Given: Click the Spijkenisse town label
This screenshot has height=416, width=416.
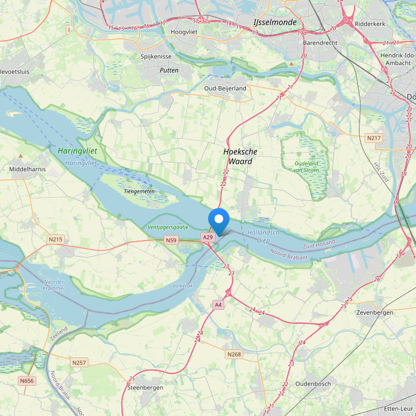Looking at the screenshot, I should (x=156, y=56).
